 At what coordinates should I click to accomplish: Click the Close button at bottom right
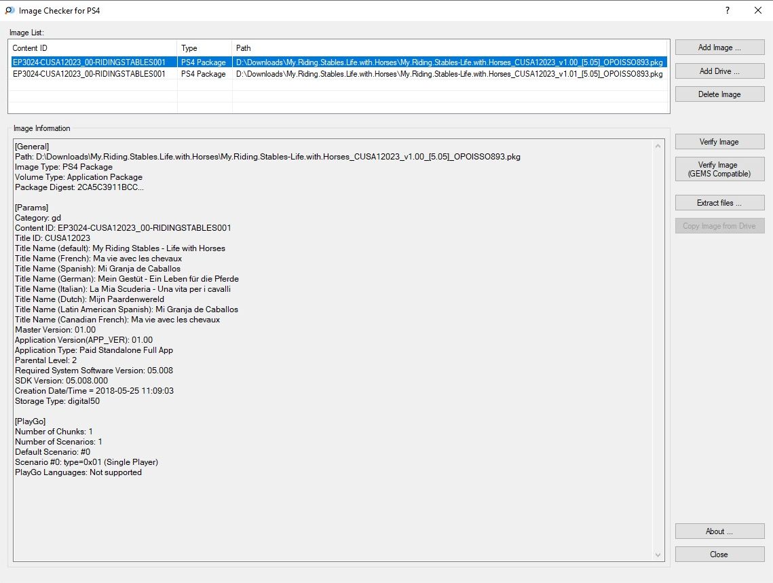(x=719, y=554)
